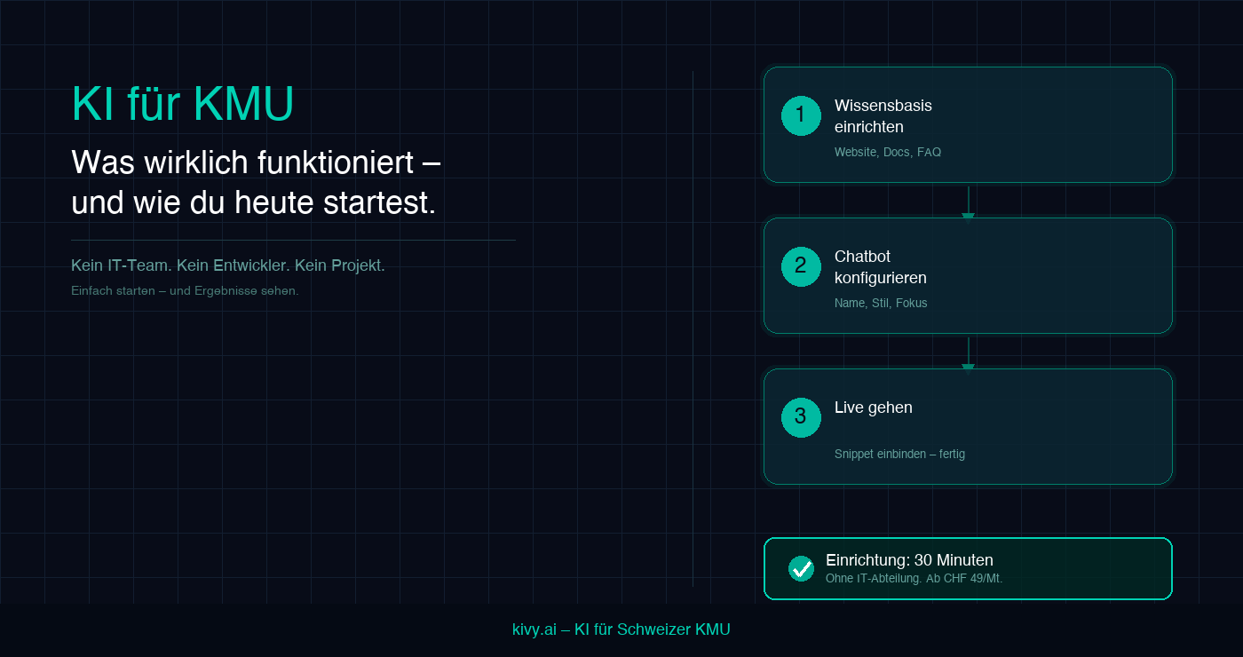Image resolution: width=1243 pixels, height=657 pixels.
Task: Click the arrow between steps 2 and 3
Action: coord(968,352)
